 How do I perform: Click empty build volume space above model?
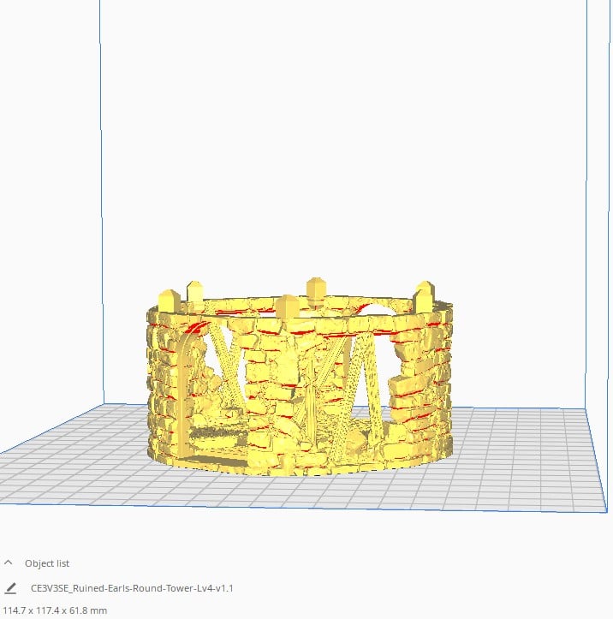tap(342, 128)
